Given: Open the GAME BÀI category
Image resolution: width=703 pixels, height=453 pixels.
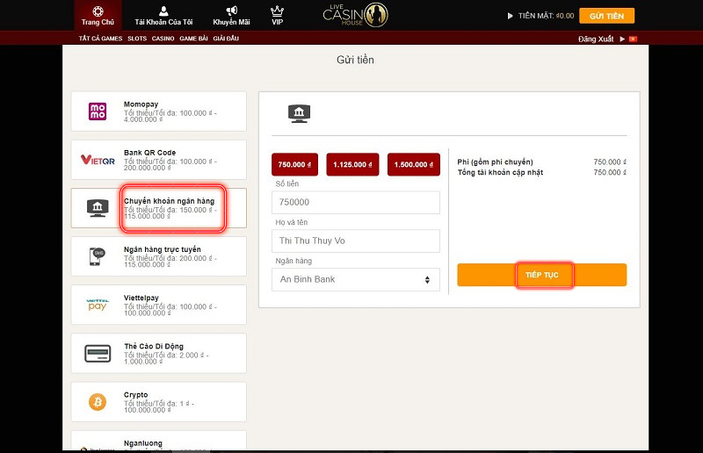Looking at the screenshot, I should pos(193,39).
